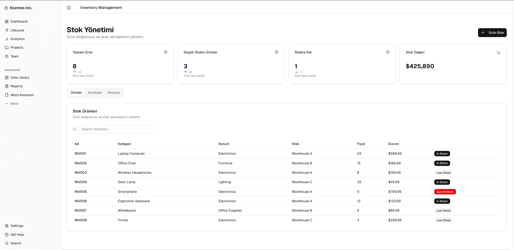The image size is (514, 250).
Task: Click package icon on Toplam Ürün card
Action: [166, 52]
